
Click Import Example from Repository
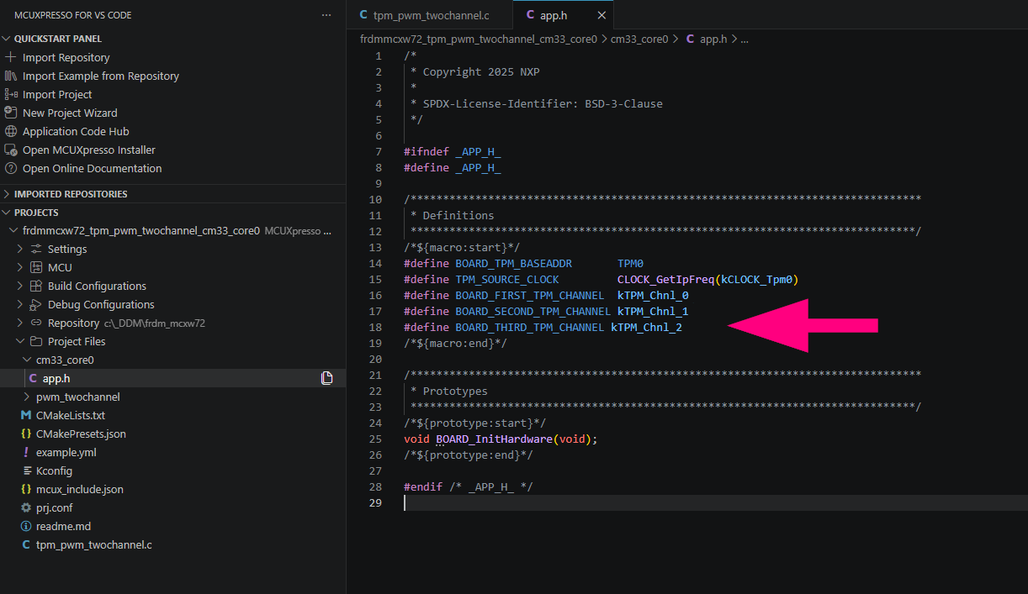(101, 76)
